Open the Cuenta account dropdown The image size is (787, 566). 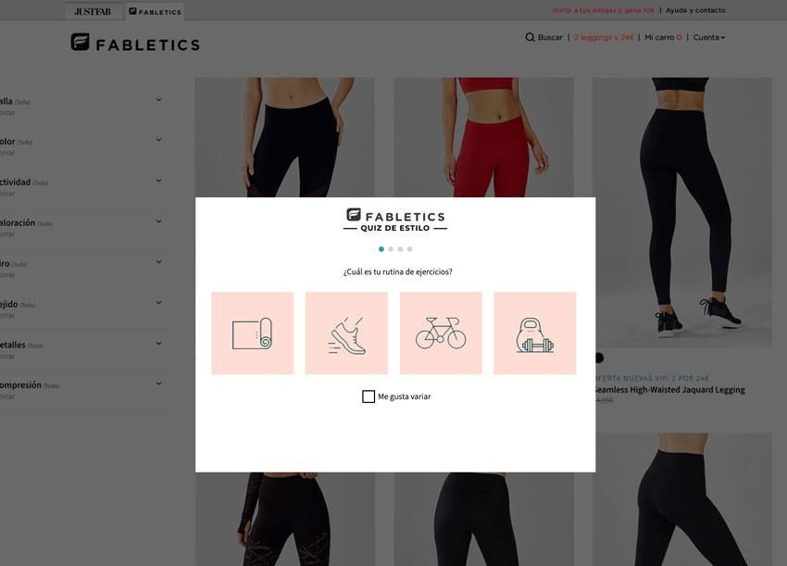708,37
